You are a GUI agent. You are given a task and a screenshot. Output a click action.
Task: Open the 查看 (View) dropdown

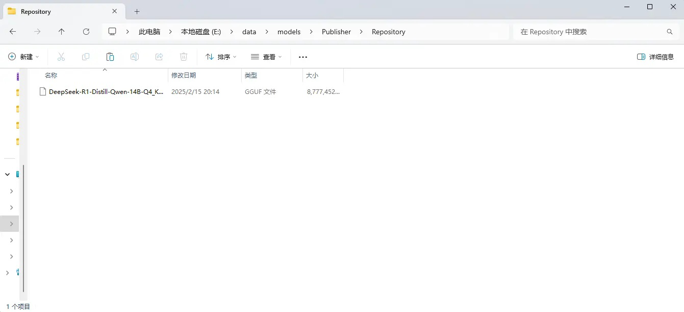click(x=266, y=57)
